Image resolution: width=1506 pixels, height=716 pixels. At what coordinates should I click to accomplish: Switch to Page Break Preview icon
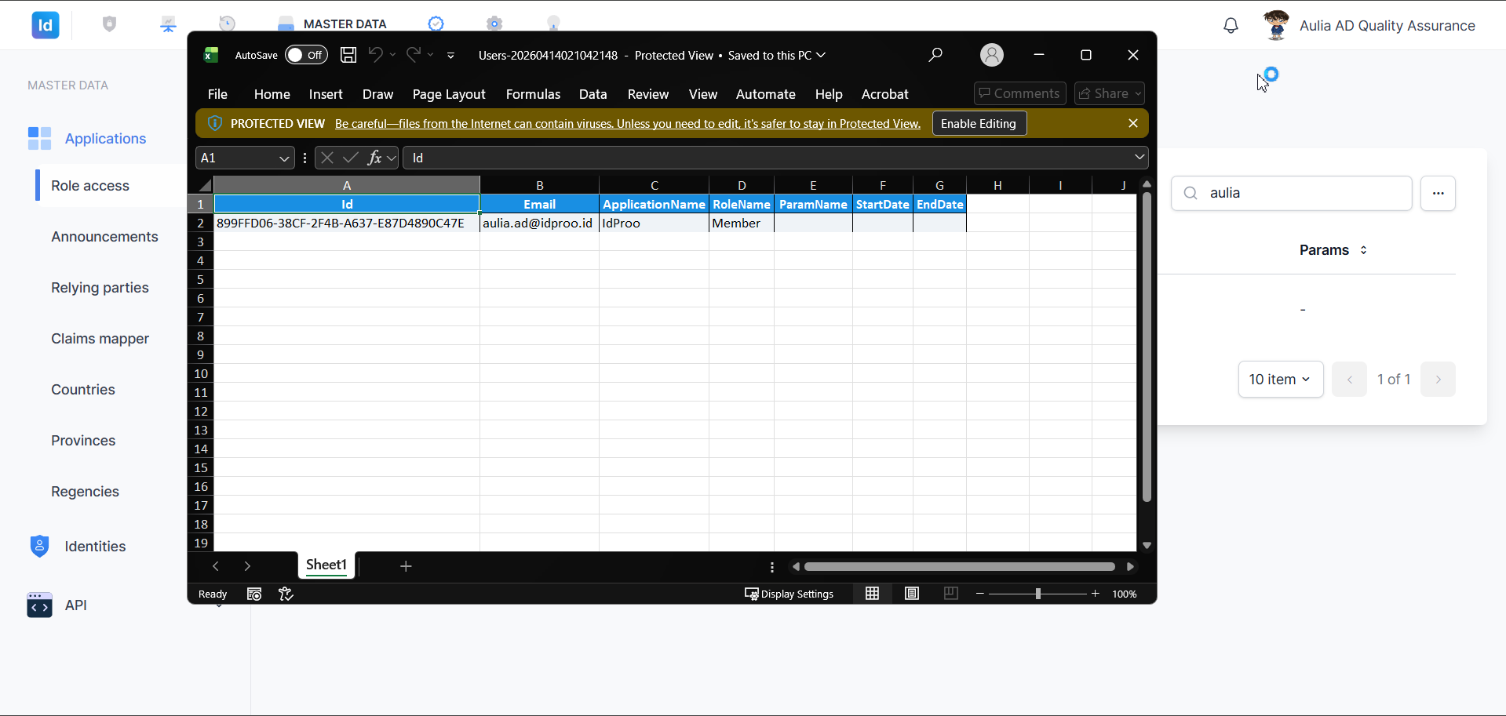click(x=951, y=594)
